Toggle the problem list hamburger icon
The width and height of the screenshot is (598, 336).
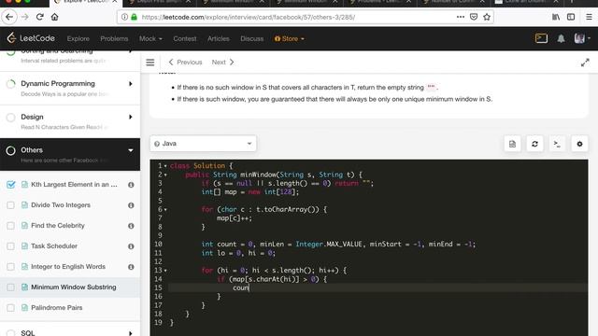point(150,63)
